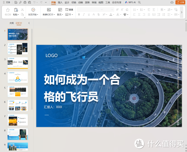The image size is (187, 152).
Task: Open WPS AI assistant
Action: 130,2
